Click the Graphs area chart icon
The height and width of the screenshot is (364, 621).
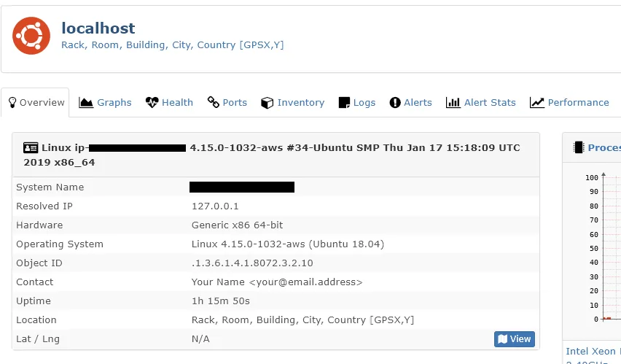click(86, 103)
